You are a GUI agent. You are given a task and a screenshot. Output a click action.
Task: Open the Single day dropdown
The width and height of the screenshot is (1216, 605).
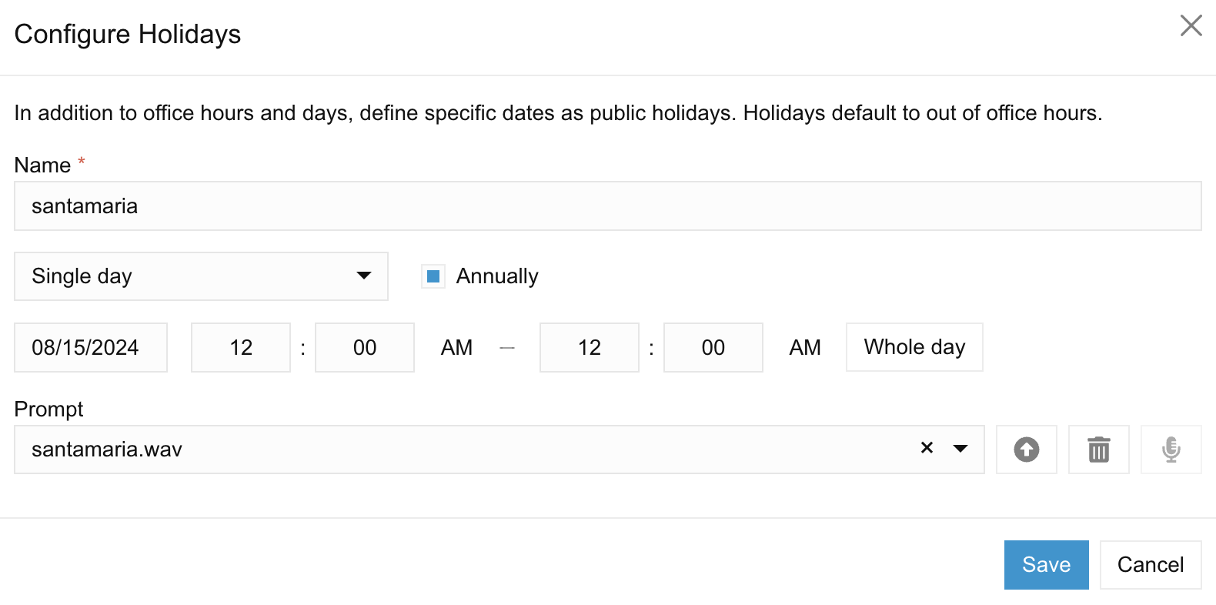201,276
